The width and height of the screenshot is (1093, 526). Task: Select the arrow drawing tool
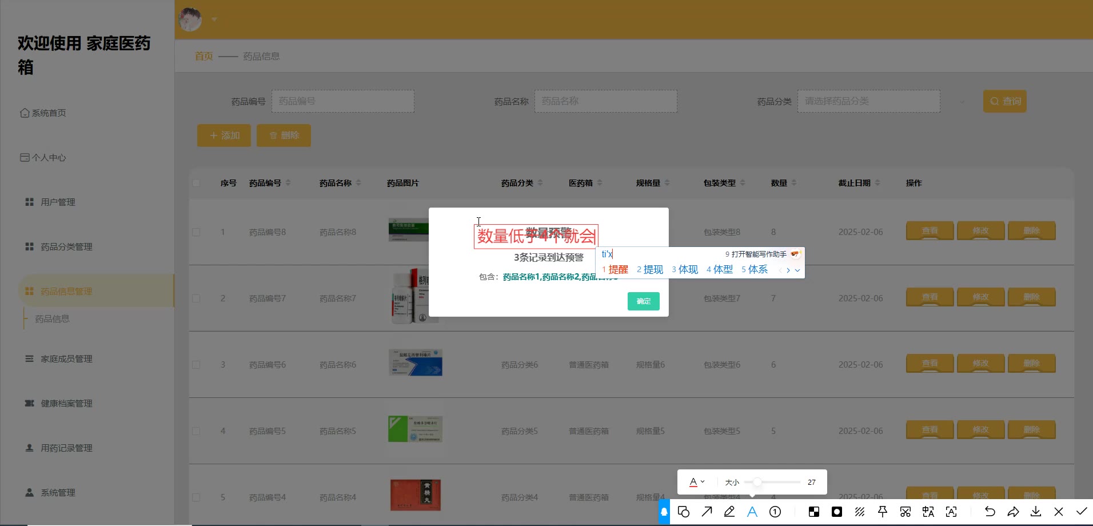(707, 512)
